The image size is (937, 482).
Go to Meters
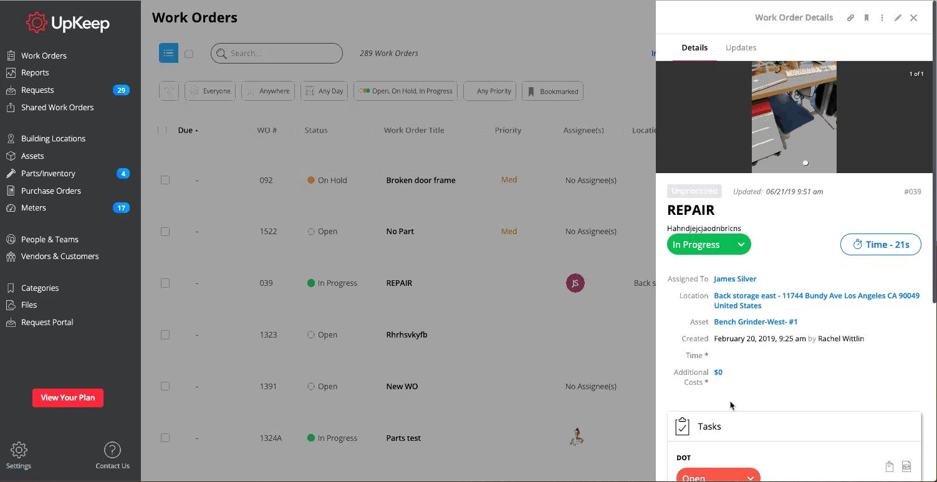click(x=34, y=208)
